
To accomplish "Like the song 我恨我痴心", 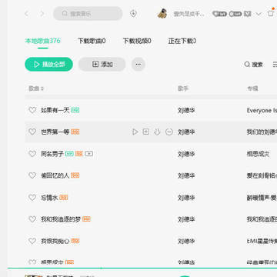I will tap(32, 241).
